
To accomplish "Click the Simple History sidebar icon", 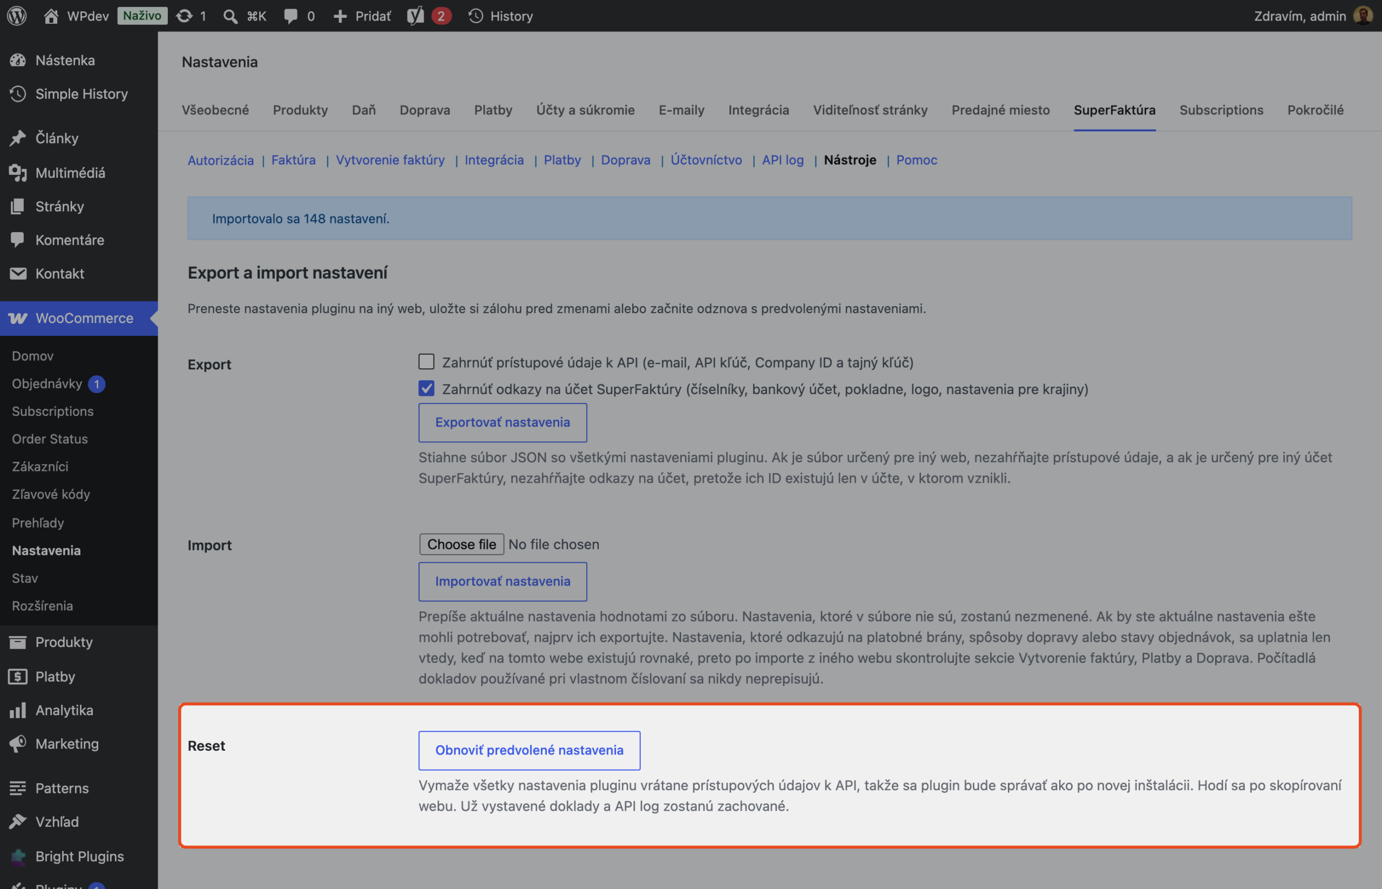I will (18, 93).
